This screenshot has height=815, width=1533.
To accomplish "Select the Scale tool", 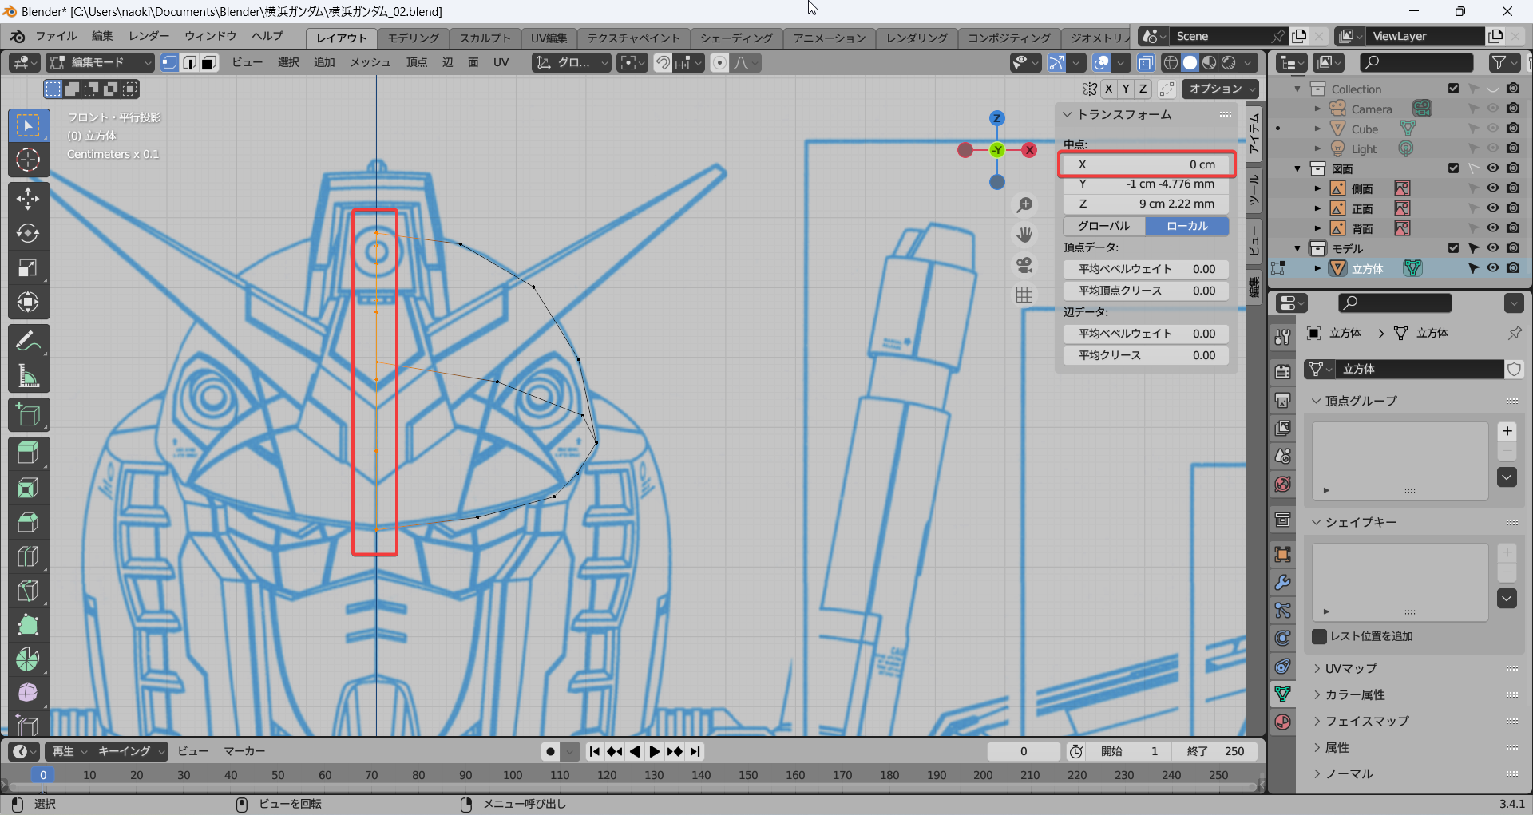I will click(x=28, y=268).
